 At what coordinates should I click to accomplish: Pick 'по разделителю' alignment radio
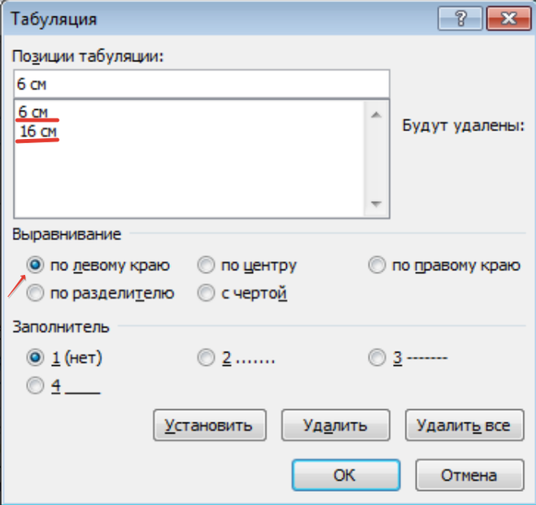(35, 292)
